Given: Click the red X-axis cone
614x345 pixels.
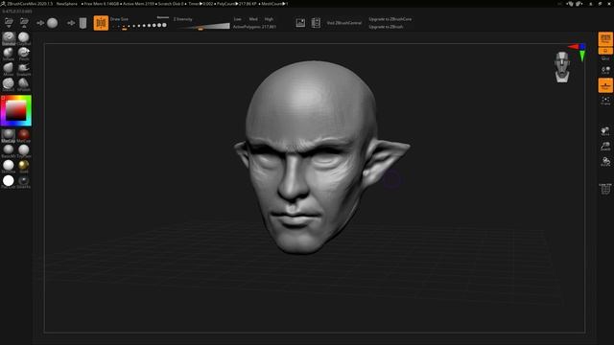Looking at the screenshot, I should pyautogui.click(x=574, y=47).
